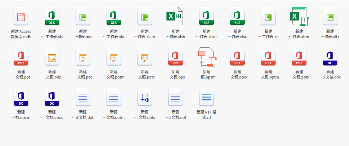Image resolution: width=349 pixels, height=146 pixels.
Task: Click the .pptm file icon
Action: [268, 56]
